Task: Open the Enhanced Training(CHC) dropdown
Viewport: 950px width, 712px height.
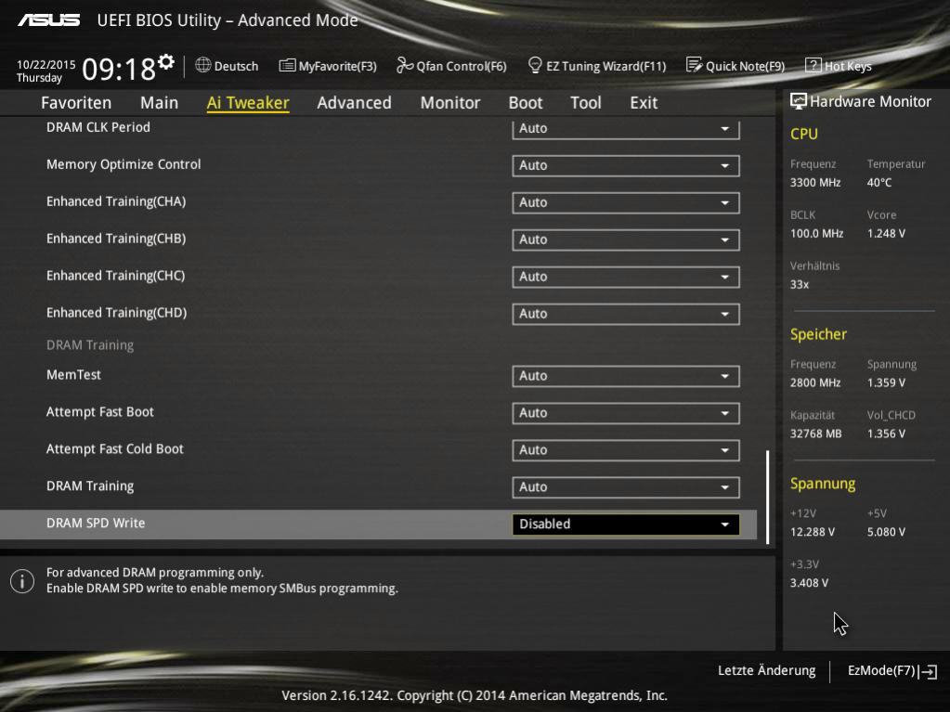Action: (x=625, y=277)
